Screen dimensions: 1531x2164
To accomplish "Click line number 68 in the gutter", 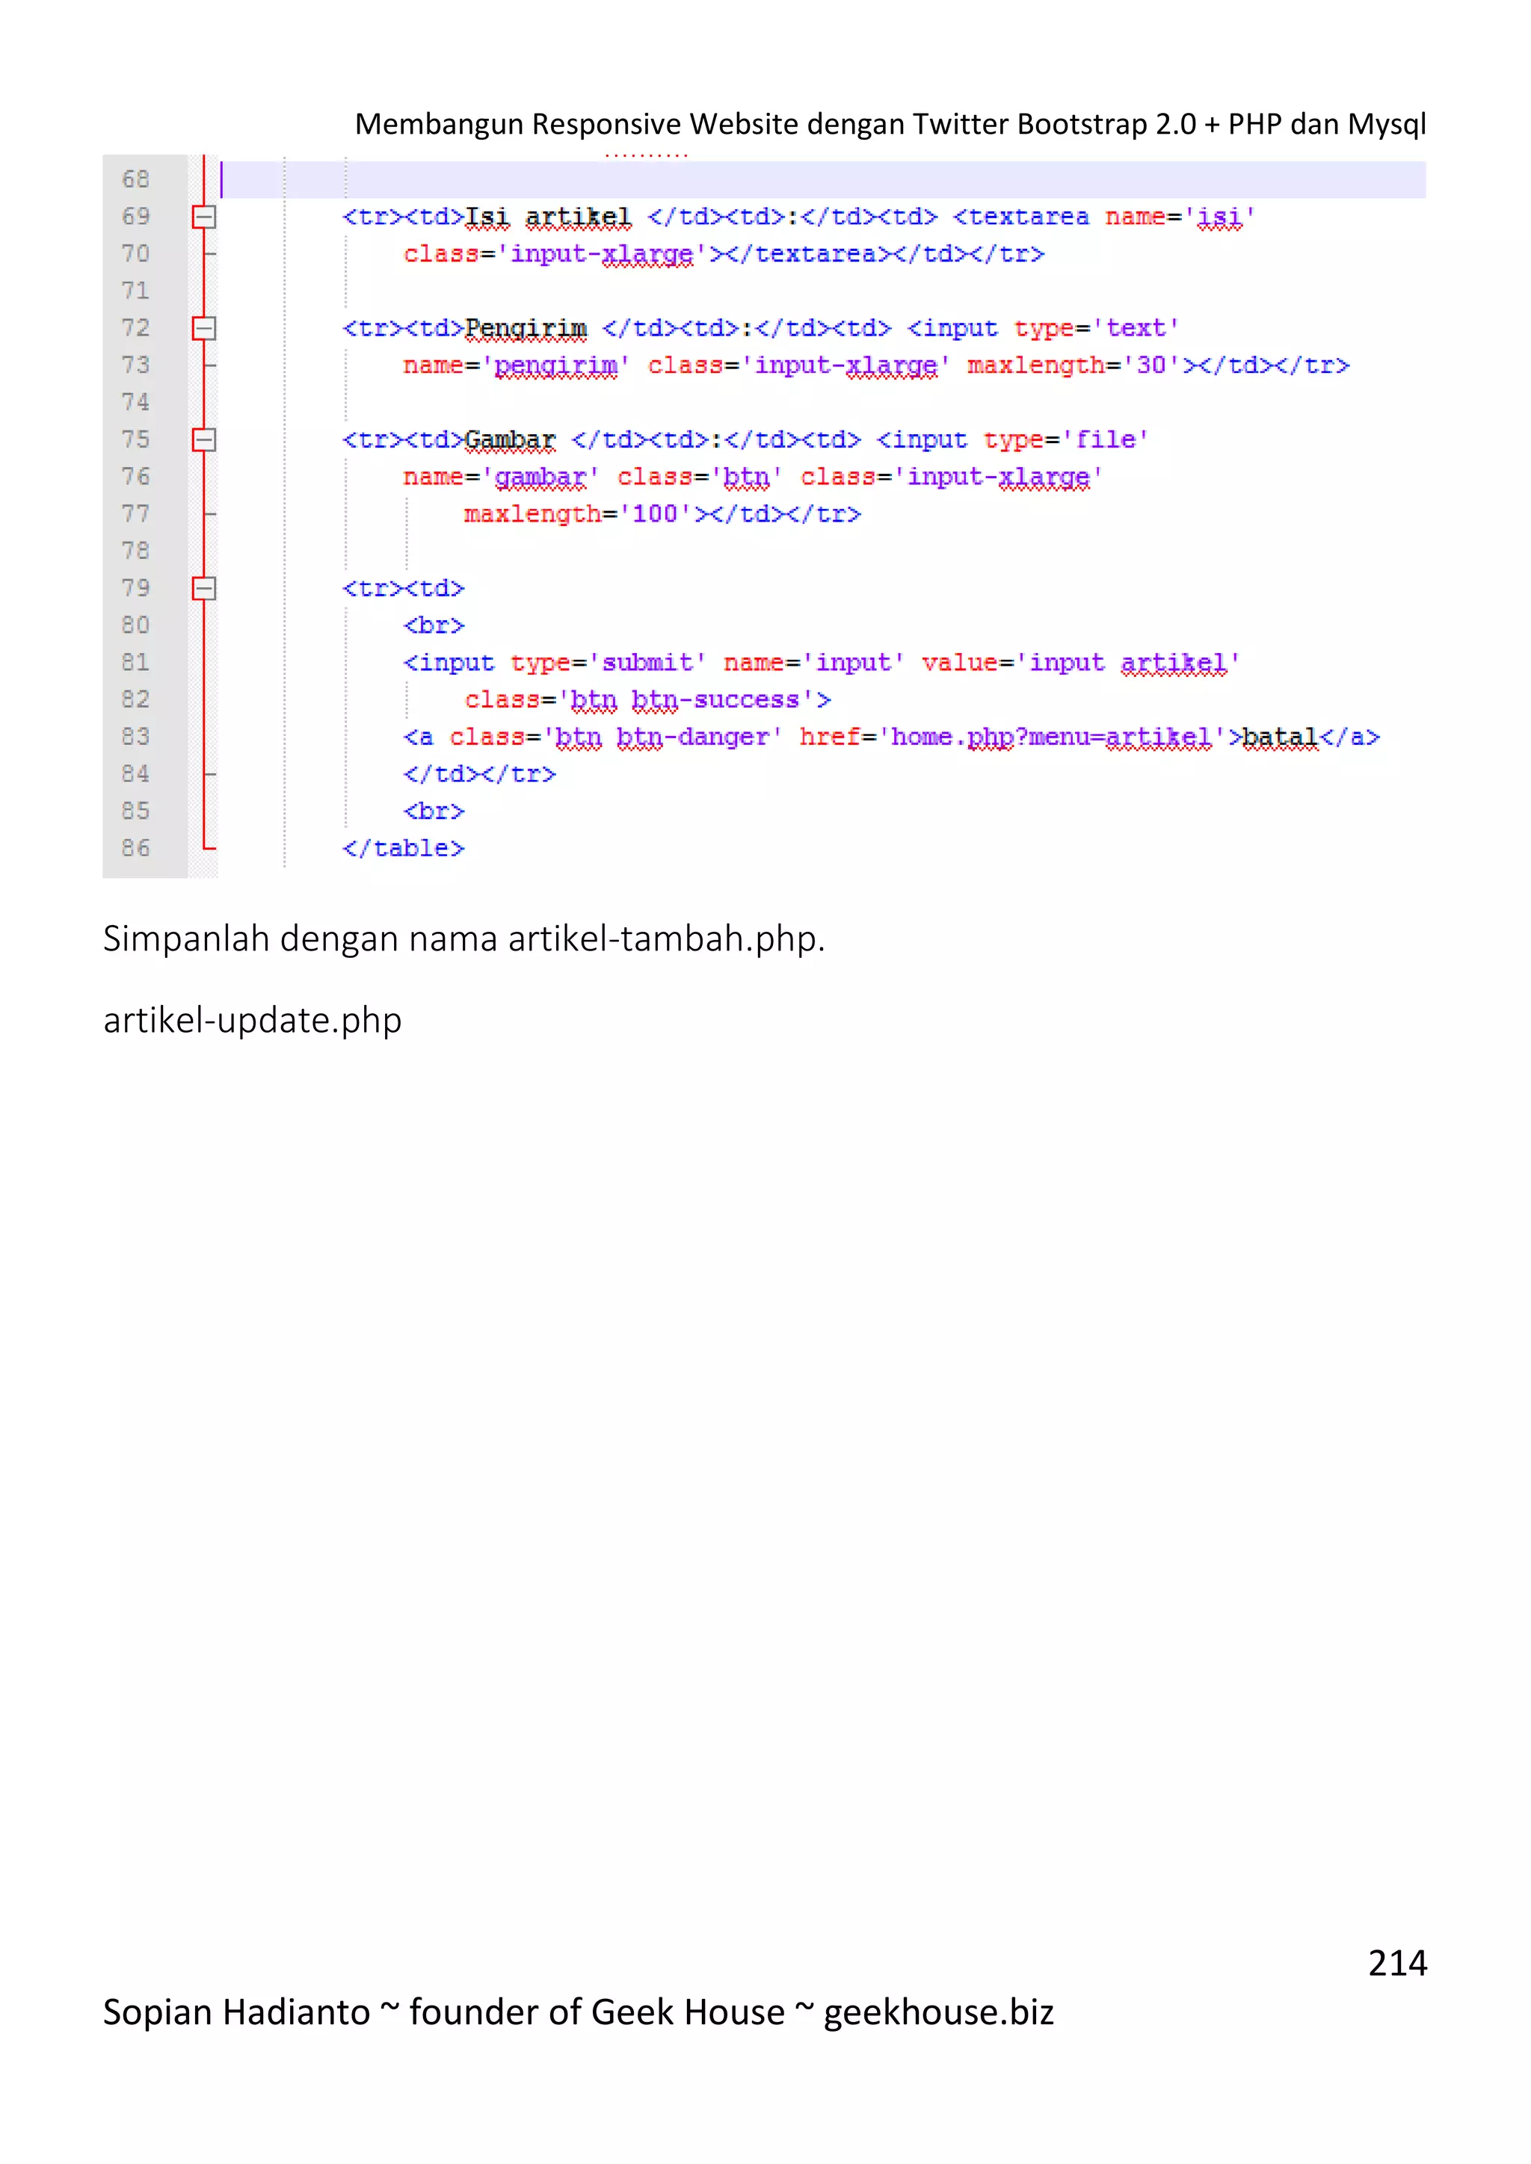I will pyautogui.click(x=136, y=179).
